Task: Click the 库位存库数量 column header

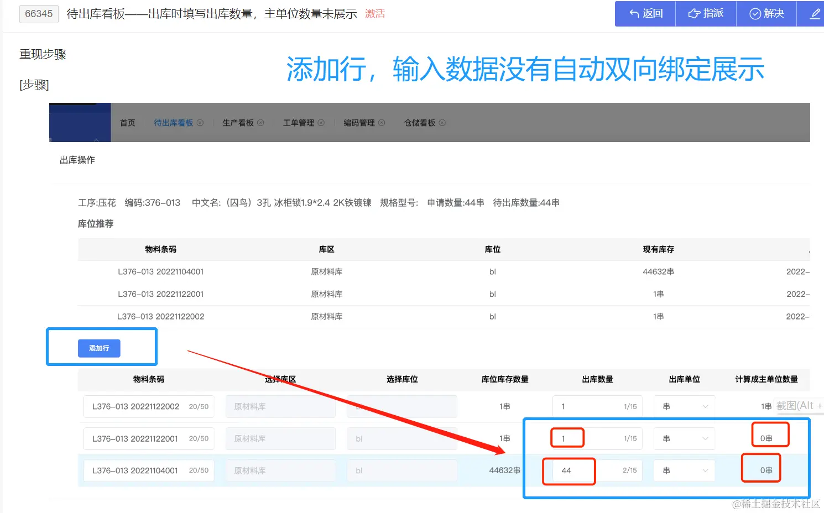Action: tap(505, 379)
